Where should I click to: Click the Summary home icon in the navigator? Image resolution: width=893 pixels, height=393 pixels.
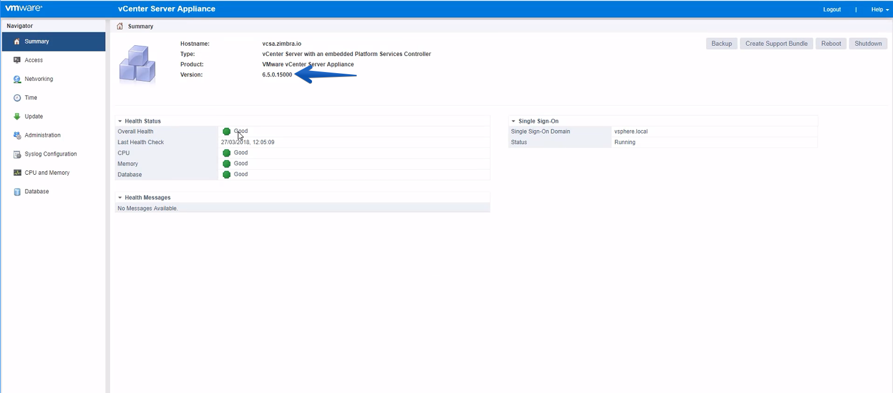pos(17,41)
